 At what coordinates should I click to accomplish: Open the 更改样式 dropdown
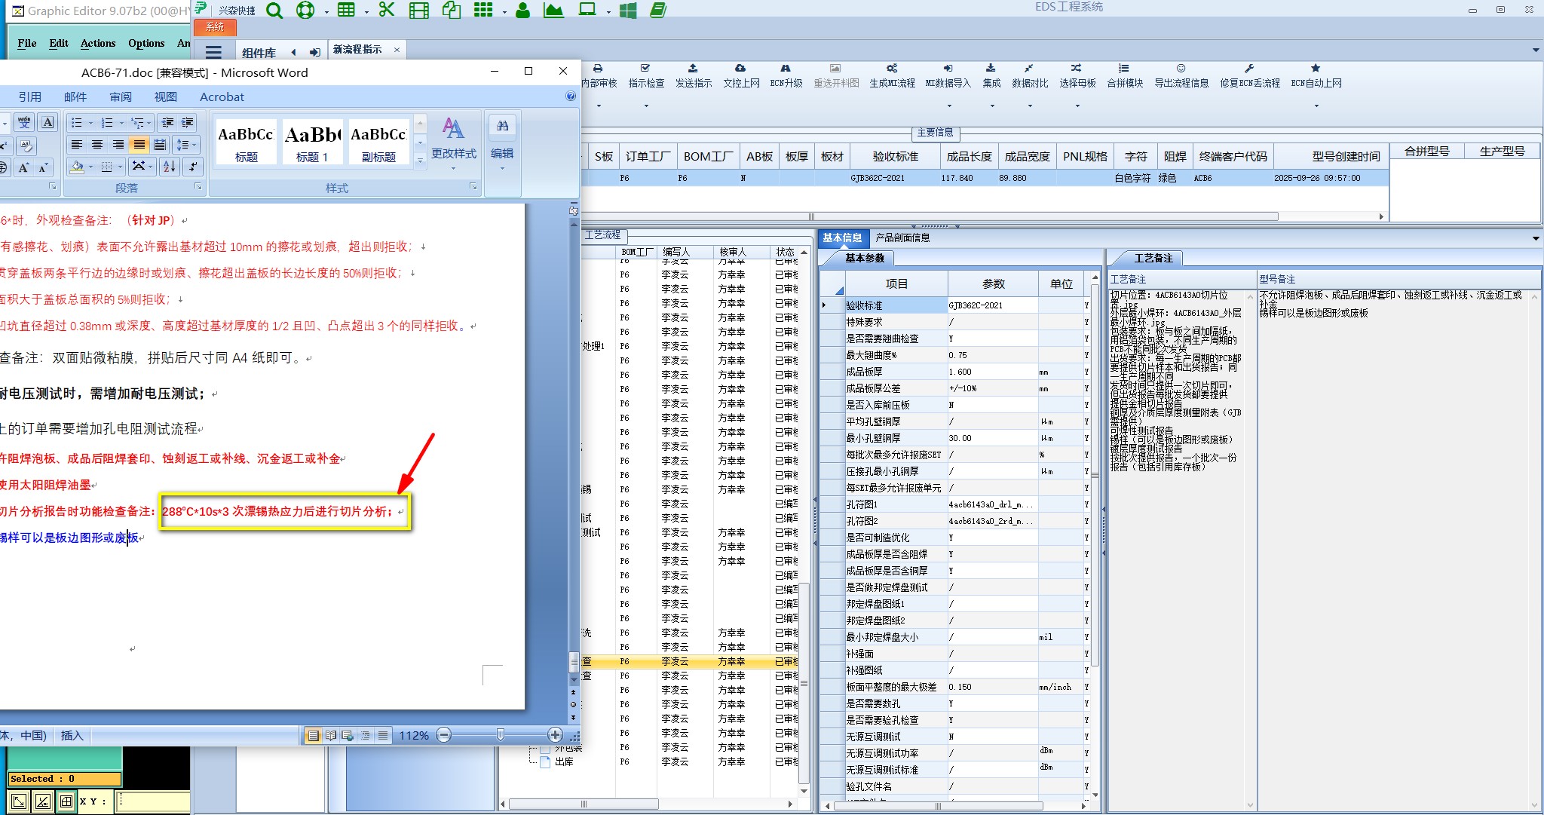pyautogui.click(x=453, y=143)
